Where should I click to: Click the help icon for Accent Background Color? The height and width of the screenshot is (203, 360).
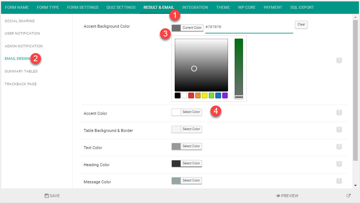tap(339, 60)
